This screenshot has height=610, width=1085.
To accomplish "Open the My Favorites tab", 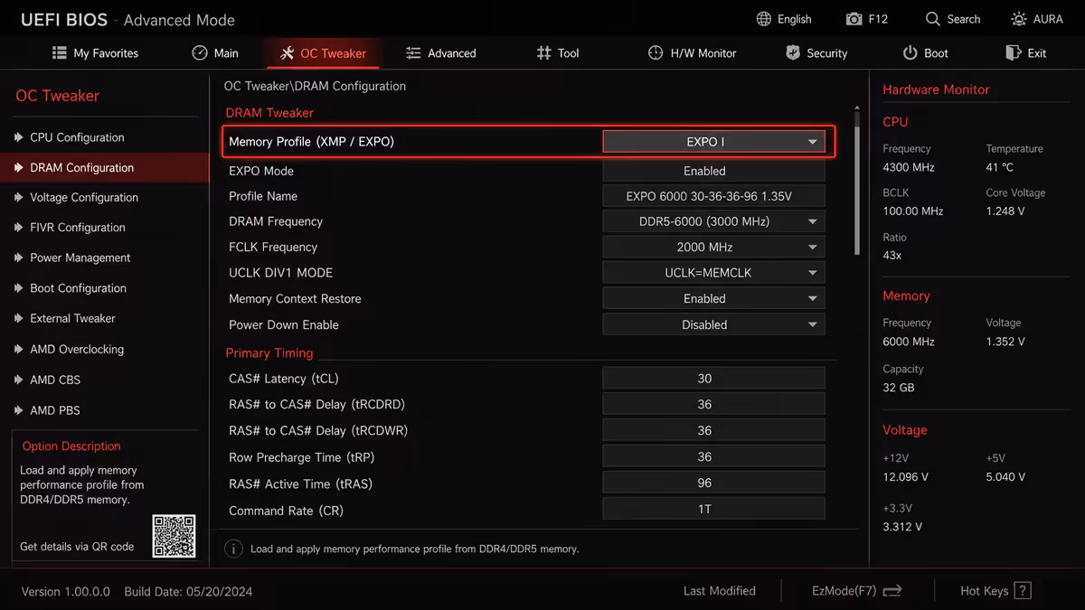I will (x=96, y=53).
